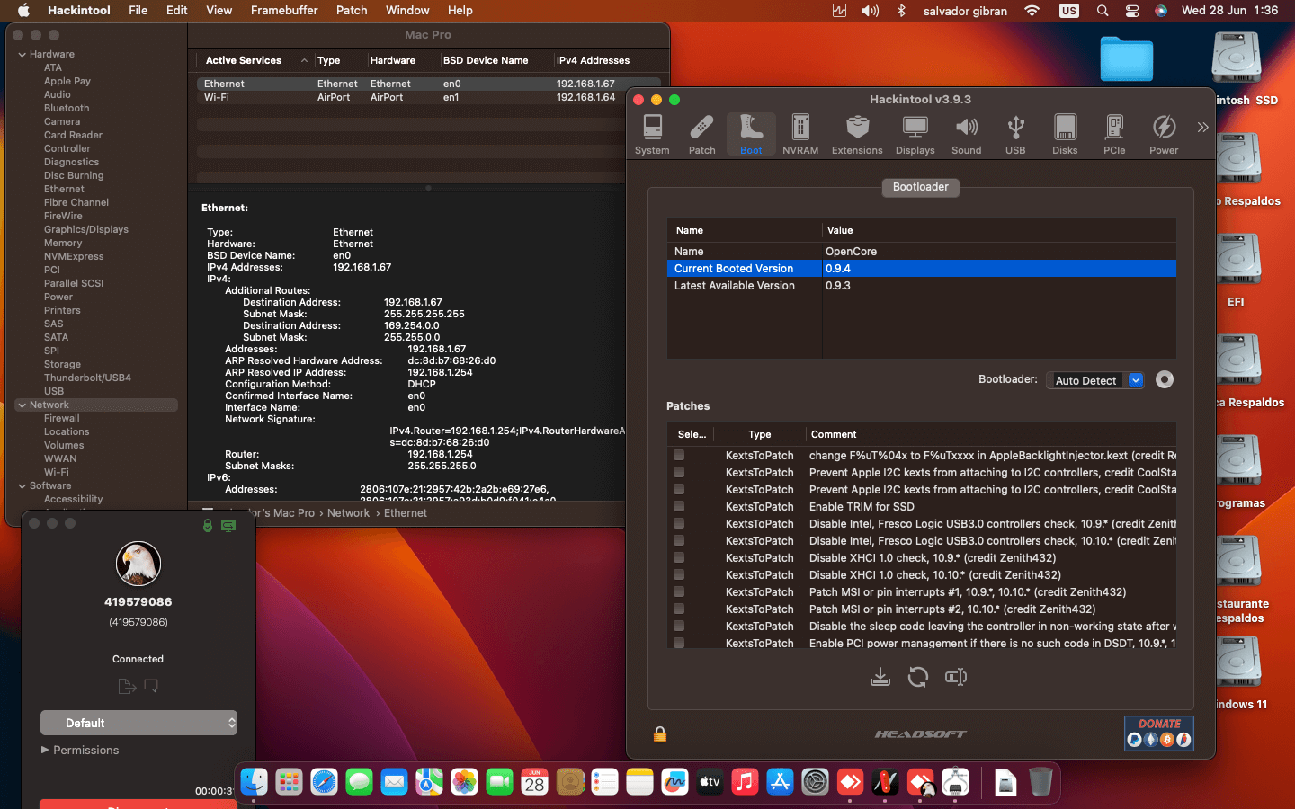The image size is (1295, 809).
Task: Click the file transfer icon under Connected
Action: point(127,686)
